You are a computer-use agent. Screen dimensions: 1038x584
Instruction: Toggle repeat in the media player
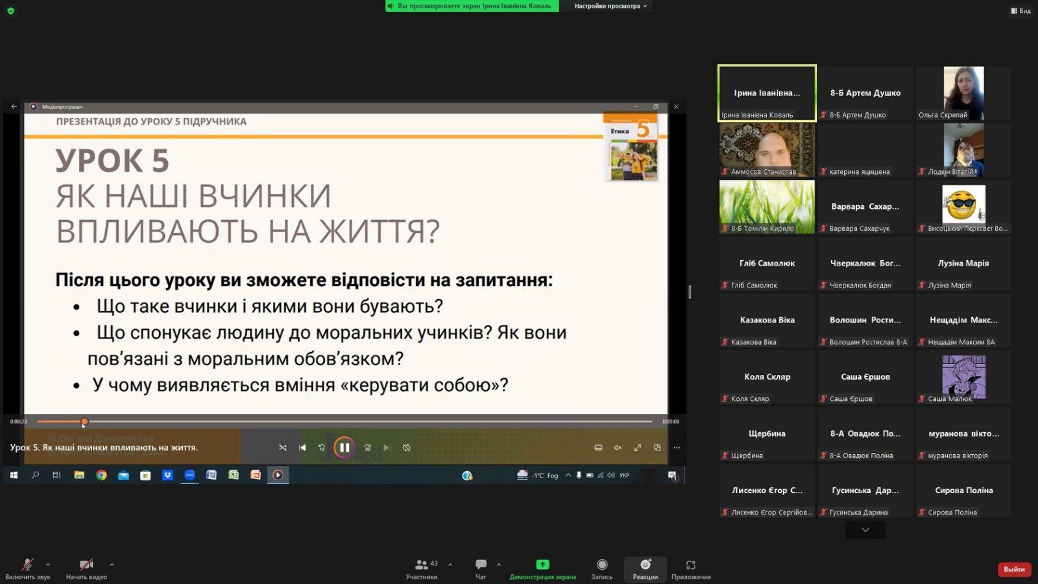tap(407, 448)
